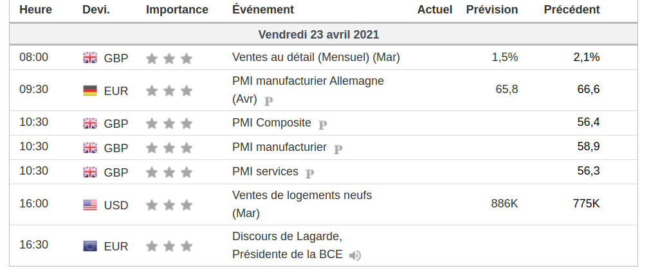Image resolution: width=651 pixels, height=271 pixels.
Task: Open Discours de Lagarde event details
Action: pyautogui.click(x=287, y=236)
